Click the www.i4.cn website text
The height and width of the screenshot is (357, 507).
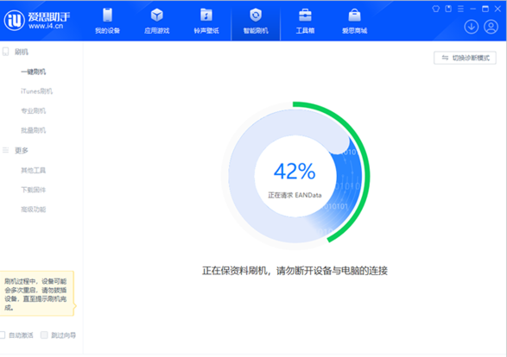(46, 26)
